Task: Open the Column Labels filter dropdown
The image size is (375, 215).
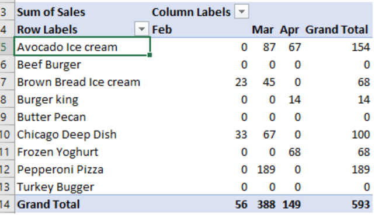Action: (x=242, y=12)
